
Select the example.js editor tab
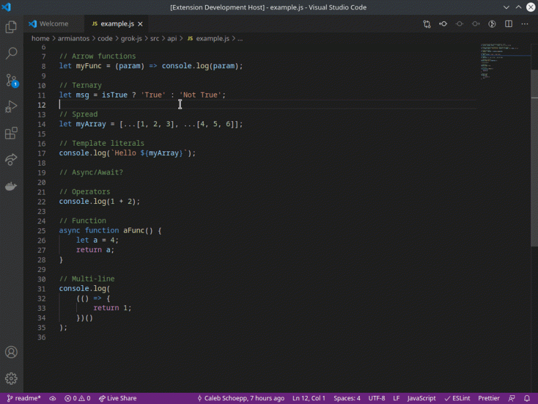coord(116,23)
